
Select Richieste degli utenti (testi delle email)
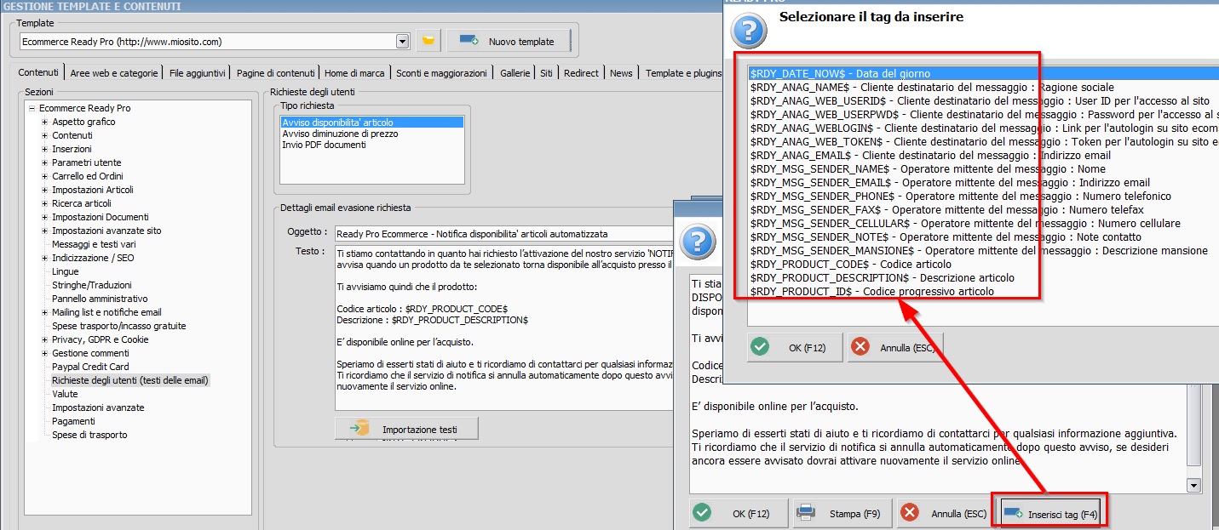(x=129, y=380)
